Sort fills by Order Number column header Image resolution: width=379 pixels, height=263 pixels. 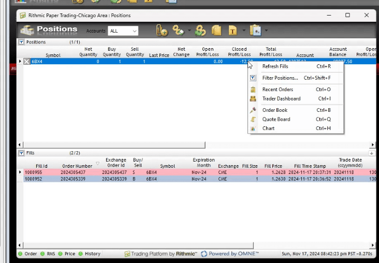(77, 166)
